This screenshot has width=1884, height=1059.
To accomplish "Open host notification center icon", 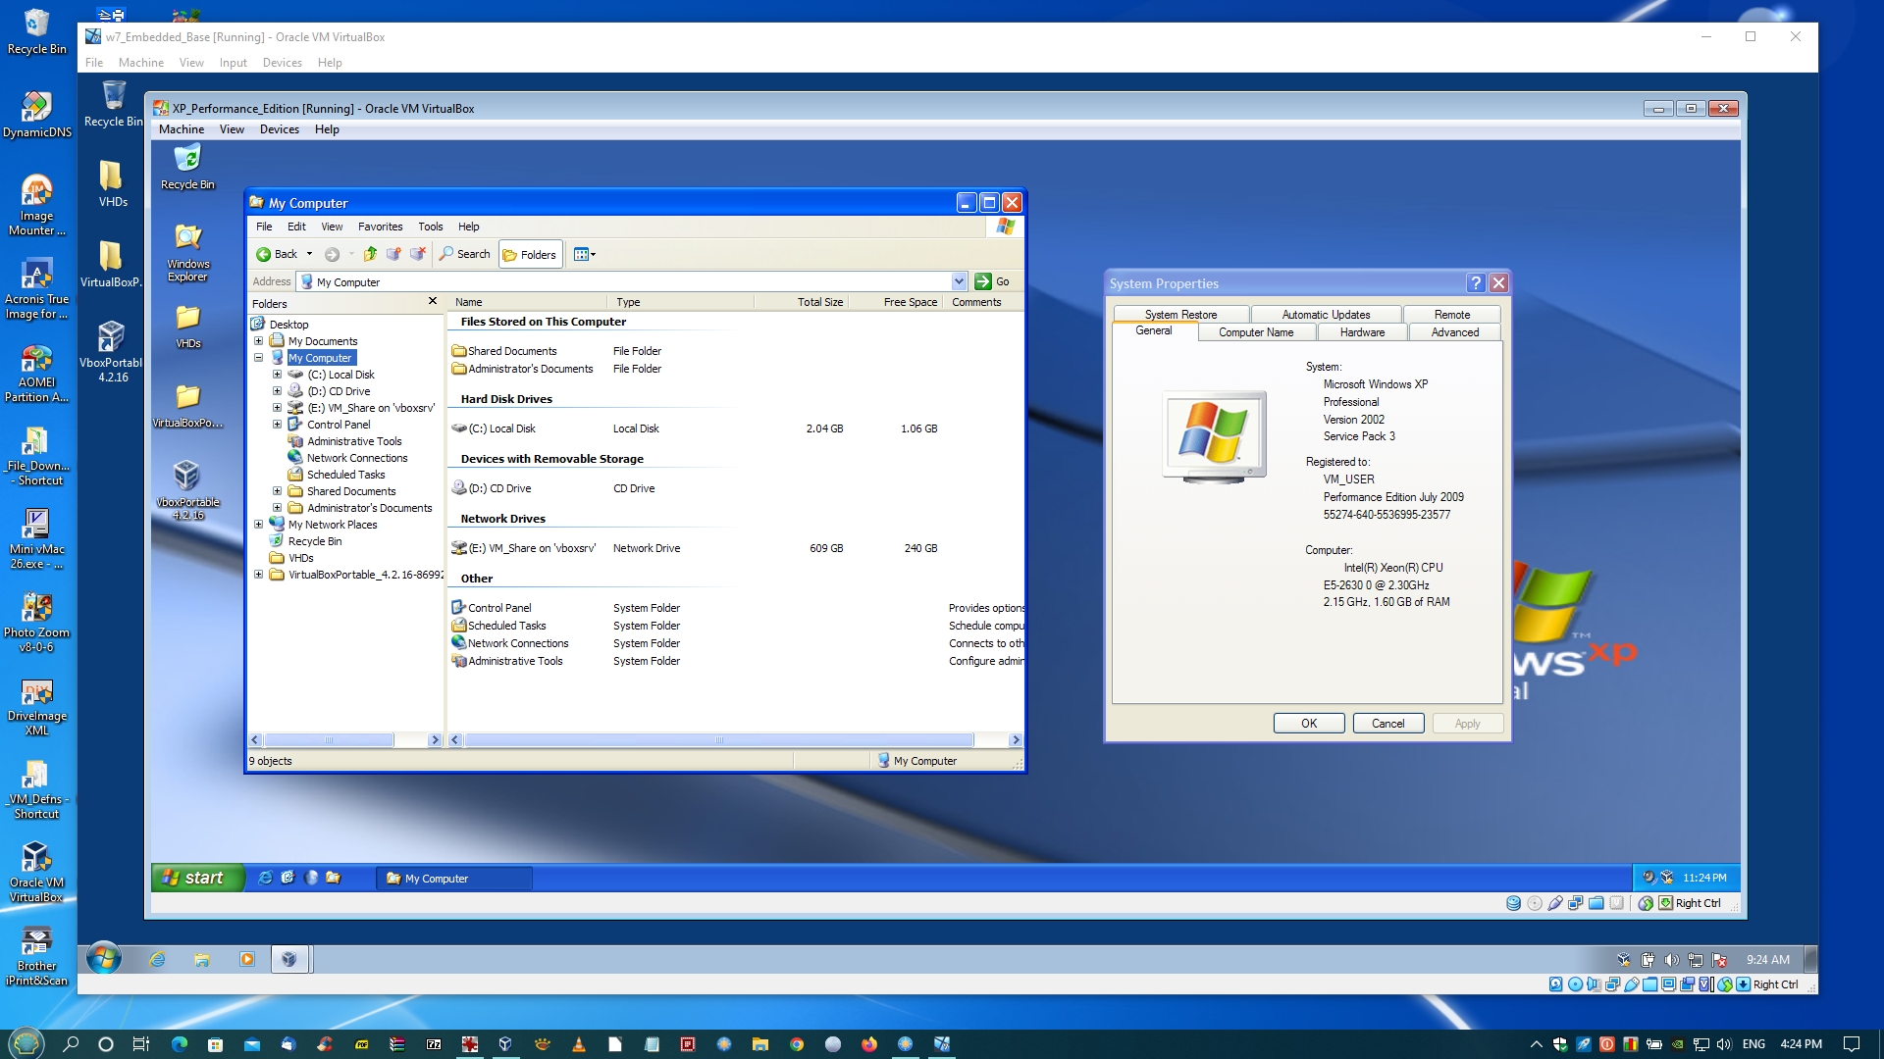I will (x=1852, y=1044).
